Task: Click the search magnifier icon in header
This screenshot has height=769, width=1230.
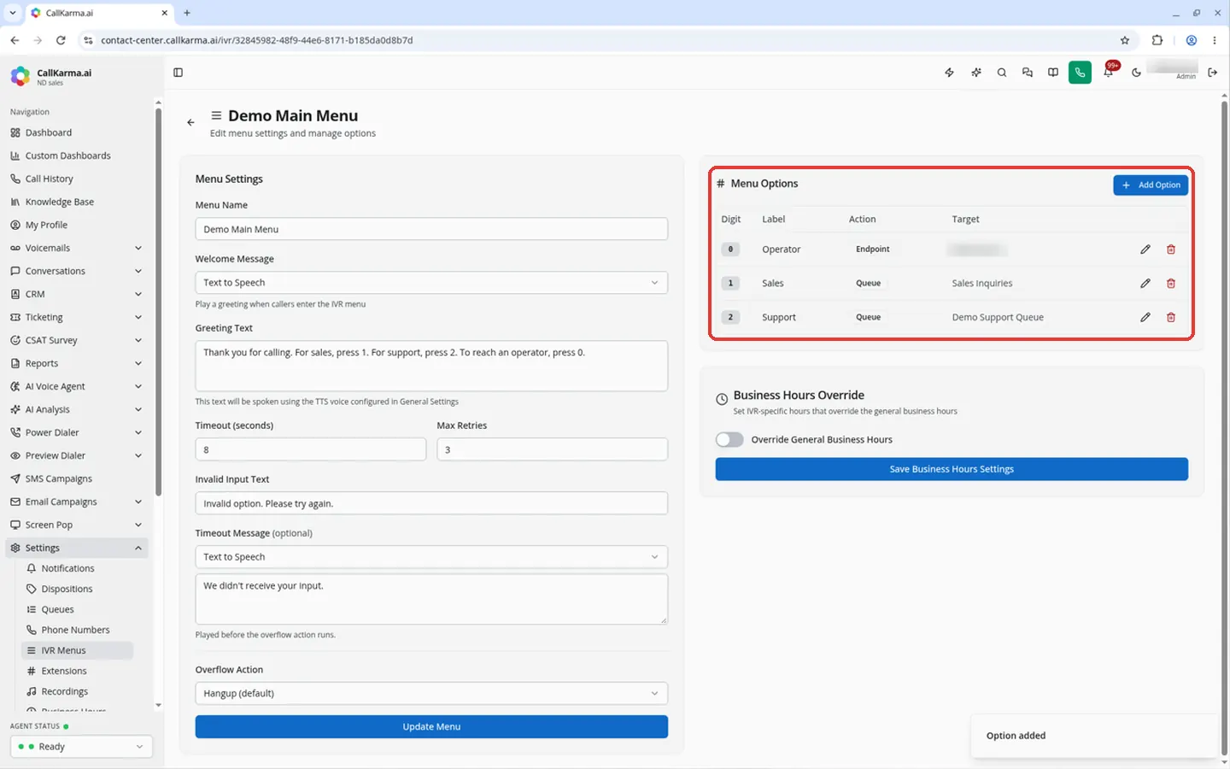Action: [x=1002, y=73]
